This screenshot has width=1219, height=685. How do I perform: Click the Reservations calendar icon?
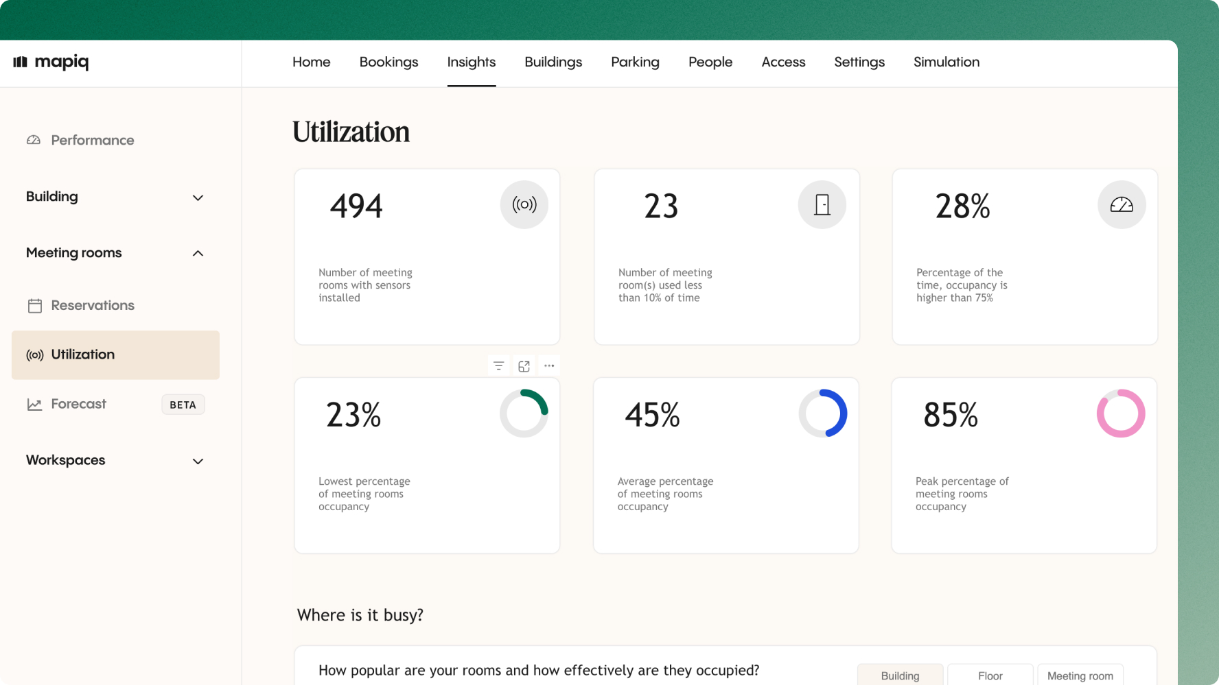[x=34, y=306]
